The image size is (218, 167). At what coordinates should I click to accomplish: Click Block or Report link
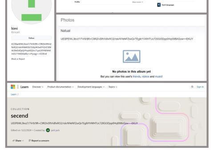pyautogui.click(x=18, y=59)
